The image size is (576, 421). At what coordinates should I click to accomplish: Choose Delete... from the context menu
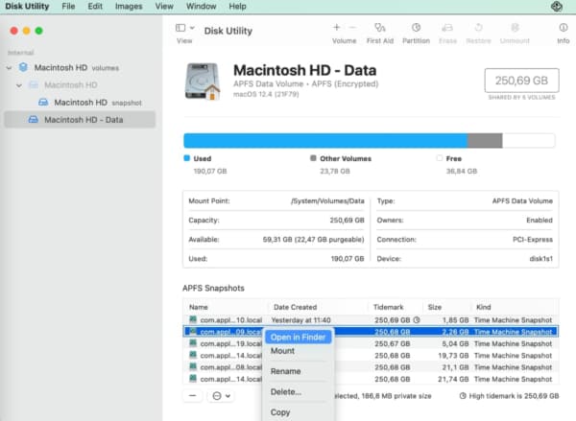299,392
